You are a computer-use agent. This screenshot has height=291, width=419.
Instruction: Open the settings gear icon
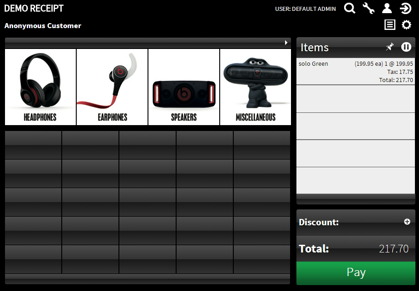click(x=406, y=25)
